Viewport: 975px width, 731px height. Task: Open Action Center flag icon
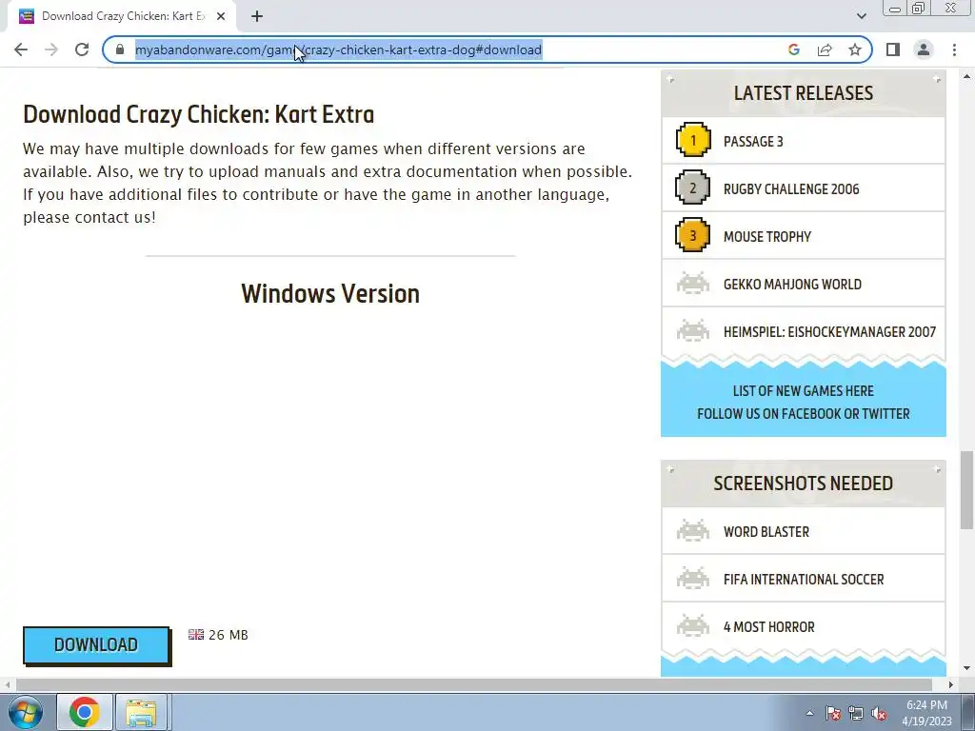[x=833, y=714]
